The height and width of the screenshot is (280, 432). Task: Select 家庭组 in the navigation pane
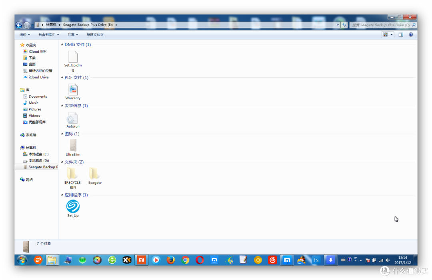pos(28,135)
